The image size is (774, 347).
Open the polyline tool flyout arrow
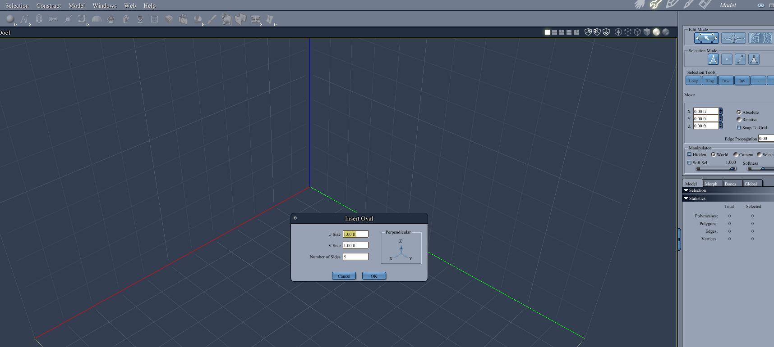30,24
